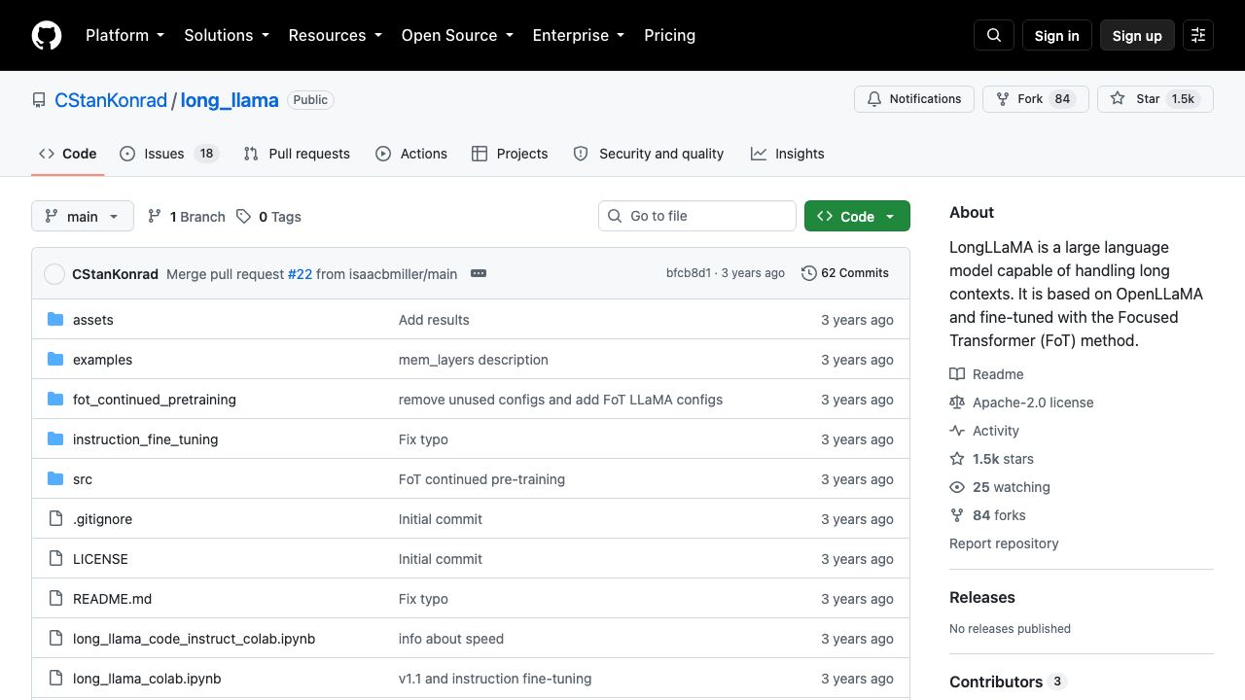Switch to the Projects tab
The width and height of the screenshot is (1245, 700).
[x=510, y=154]
